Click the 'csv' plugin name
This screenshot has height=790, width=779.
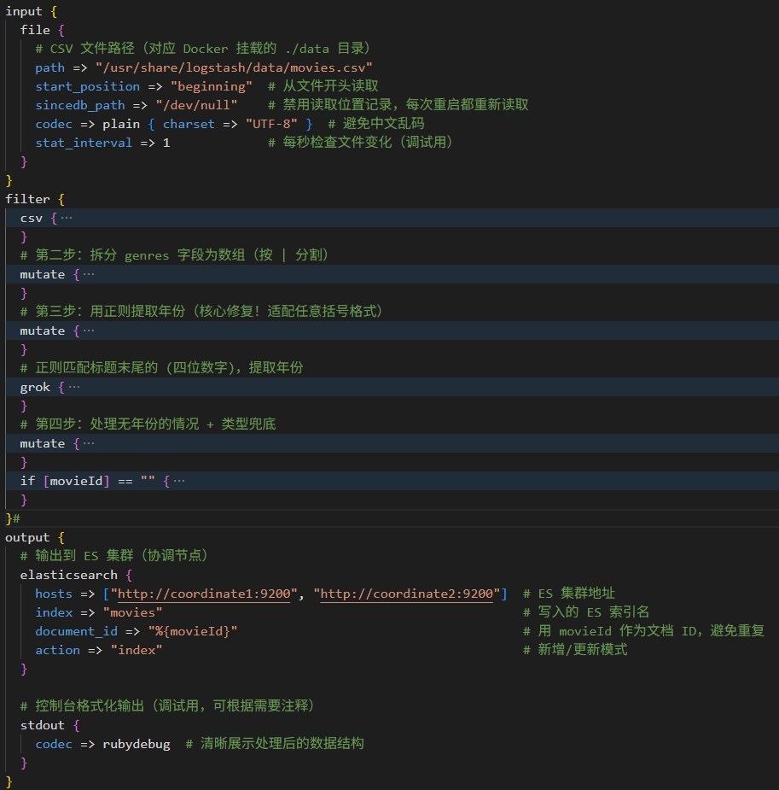pos(32,218)
